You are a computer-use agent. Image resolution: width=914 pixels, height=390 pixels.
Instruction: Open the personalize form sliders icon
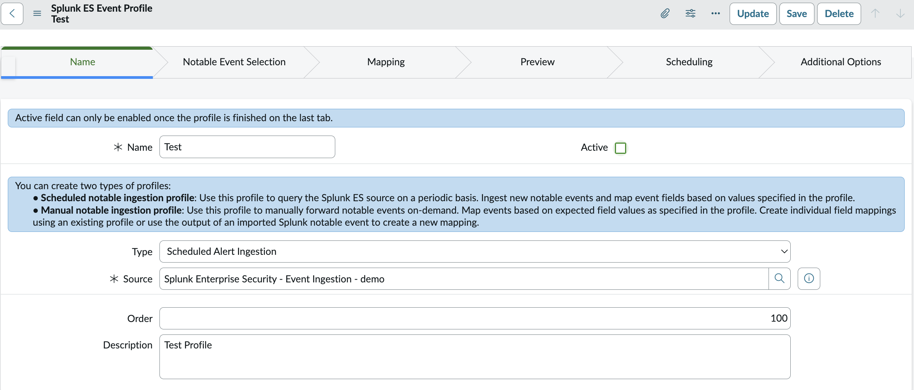point(690,14)
